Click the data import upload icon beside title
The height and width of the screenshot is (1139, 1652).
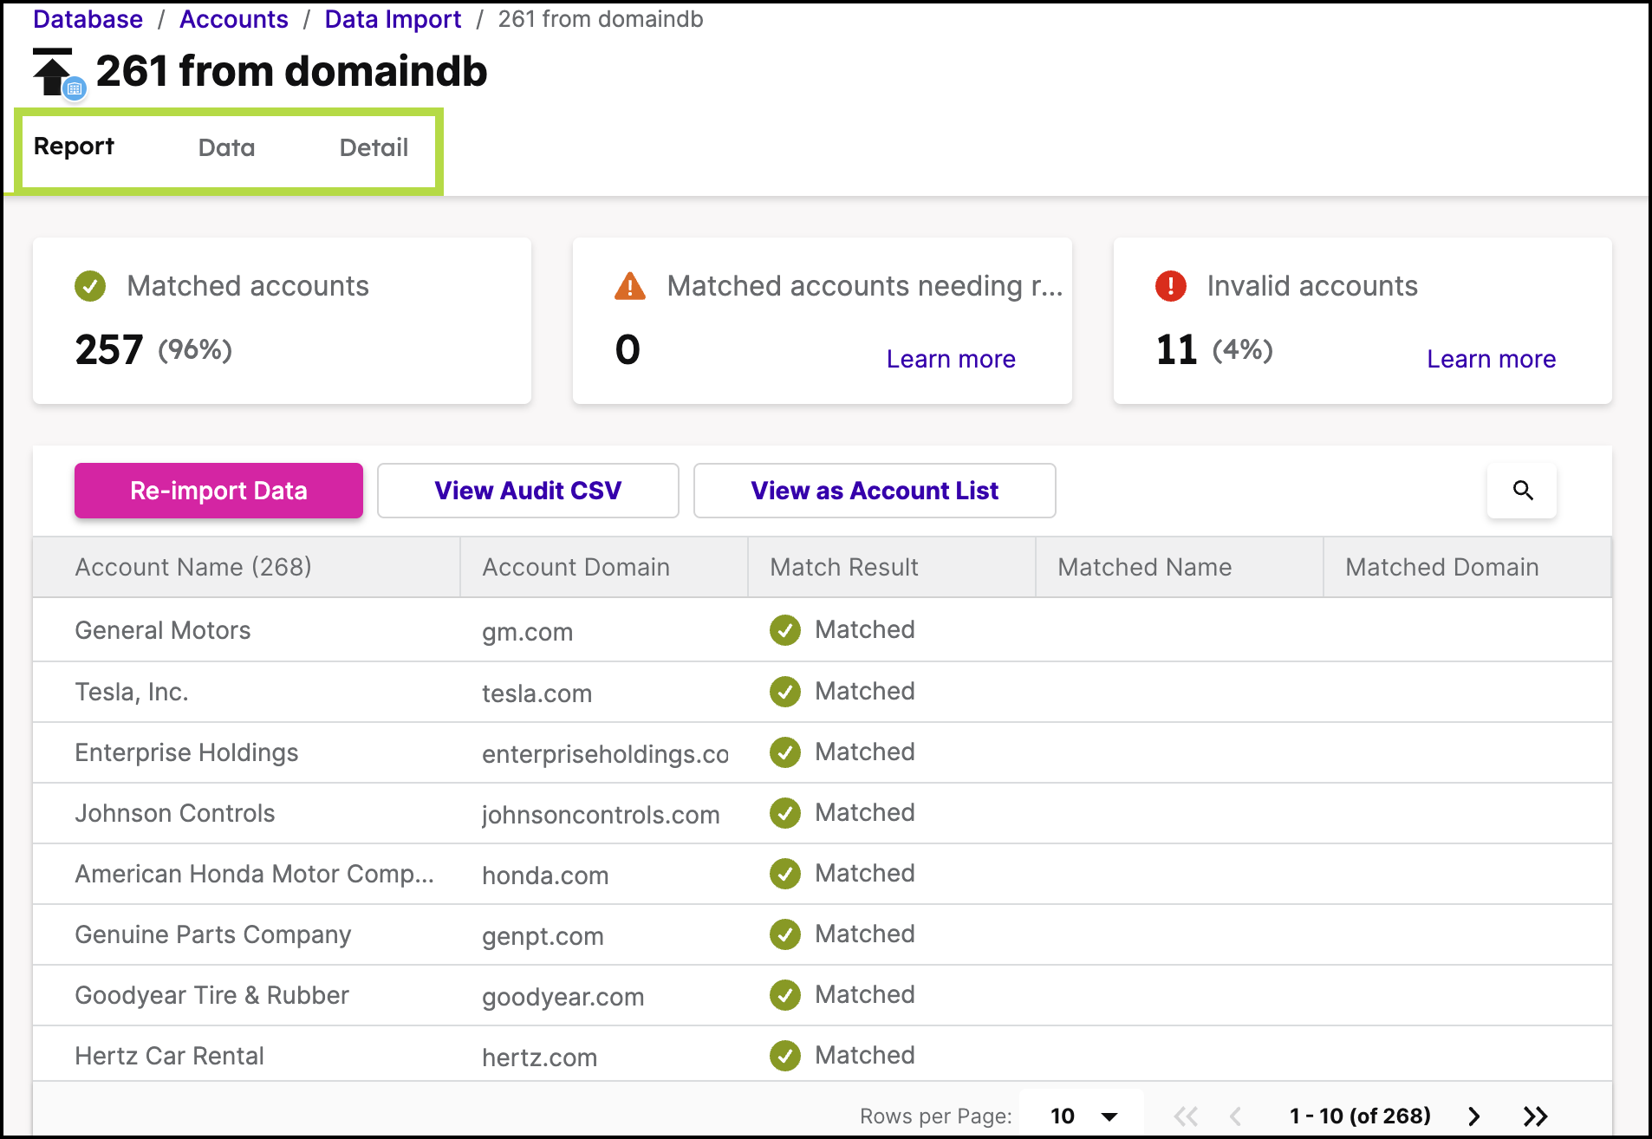point(58,73)
